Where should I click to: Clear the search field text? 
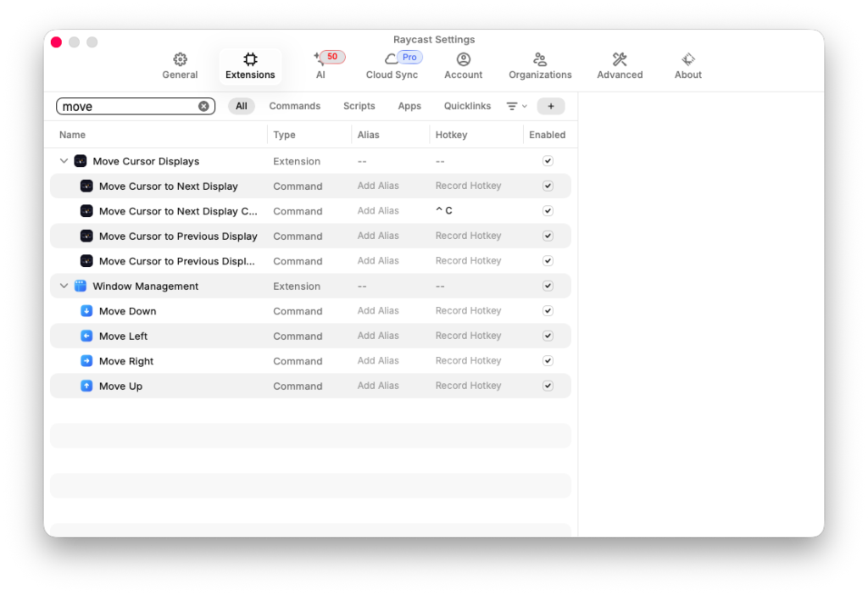(203, 106)
